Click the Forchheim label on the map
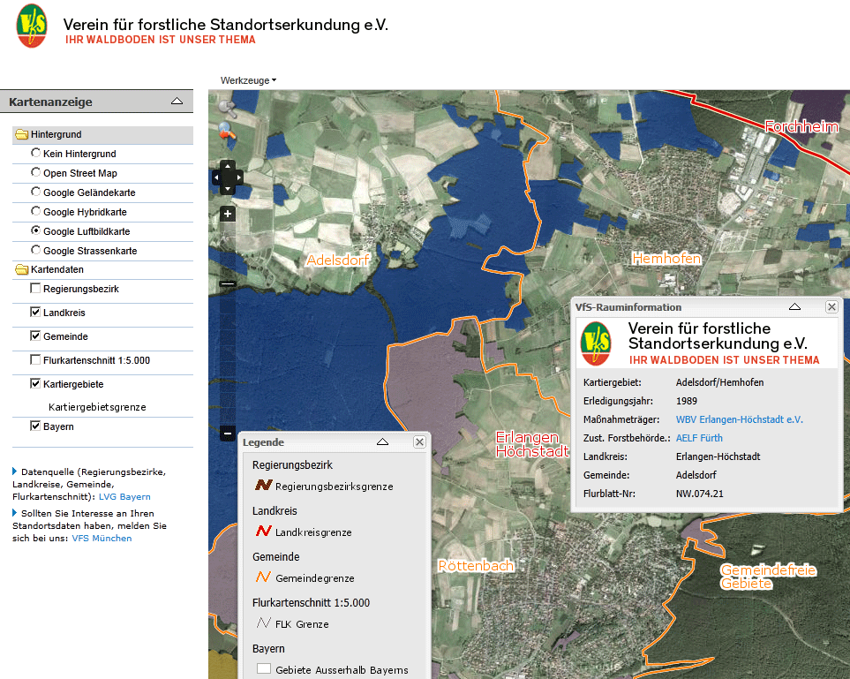The width and height of the screenshot is (850, 679). tap(801, 126)
